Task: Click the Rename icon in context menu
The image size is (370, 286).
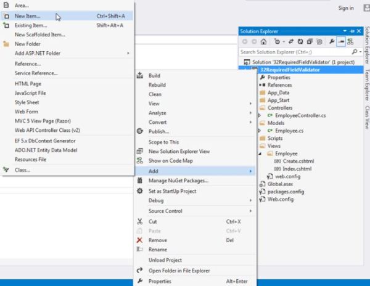Action: click(140, 249)
